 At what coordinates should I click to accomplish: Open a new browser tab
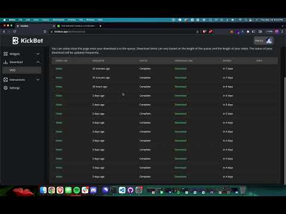[x=100, y=26]
